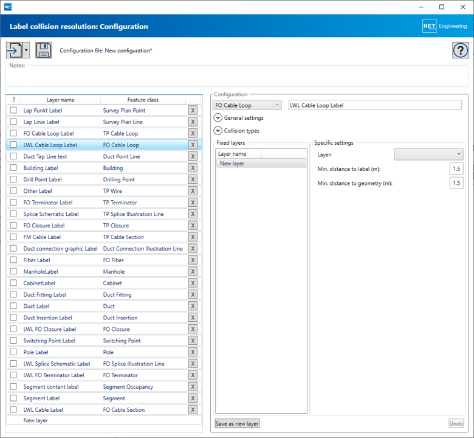The height and width of the screenshot is (438, 474).
Task: Click in the Notes text area
Action: [237, 76]
